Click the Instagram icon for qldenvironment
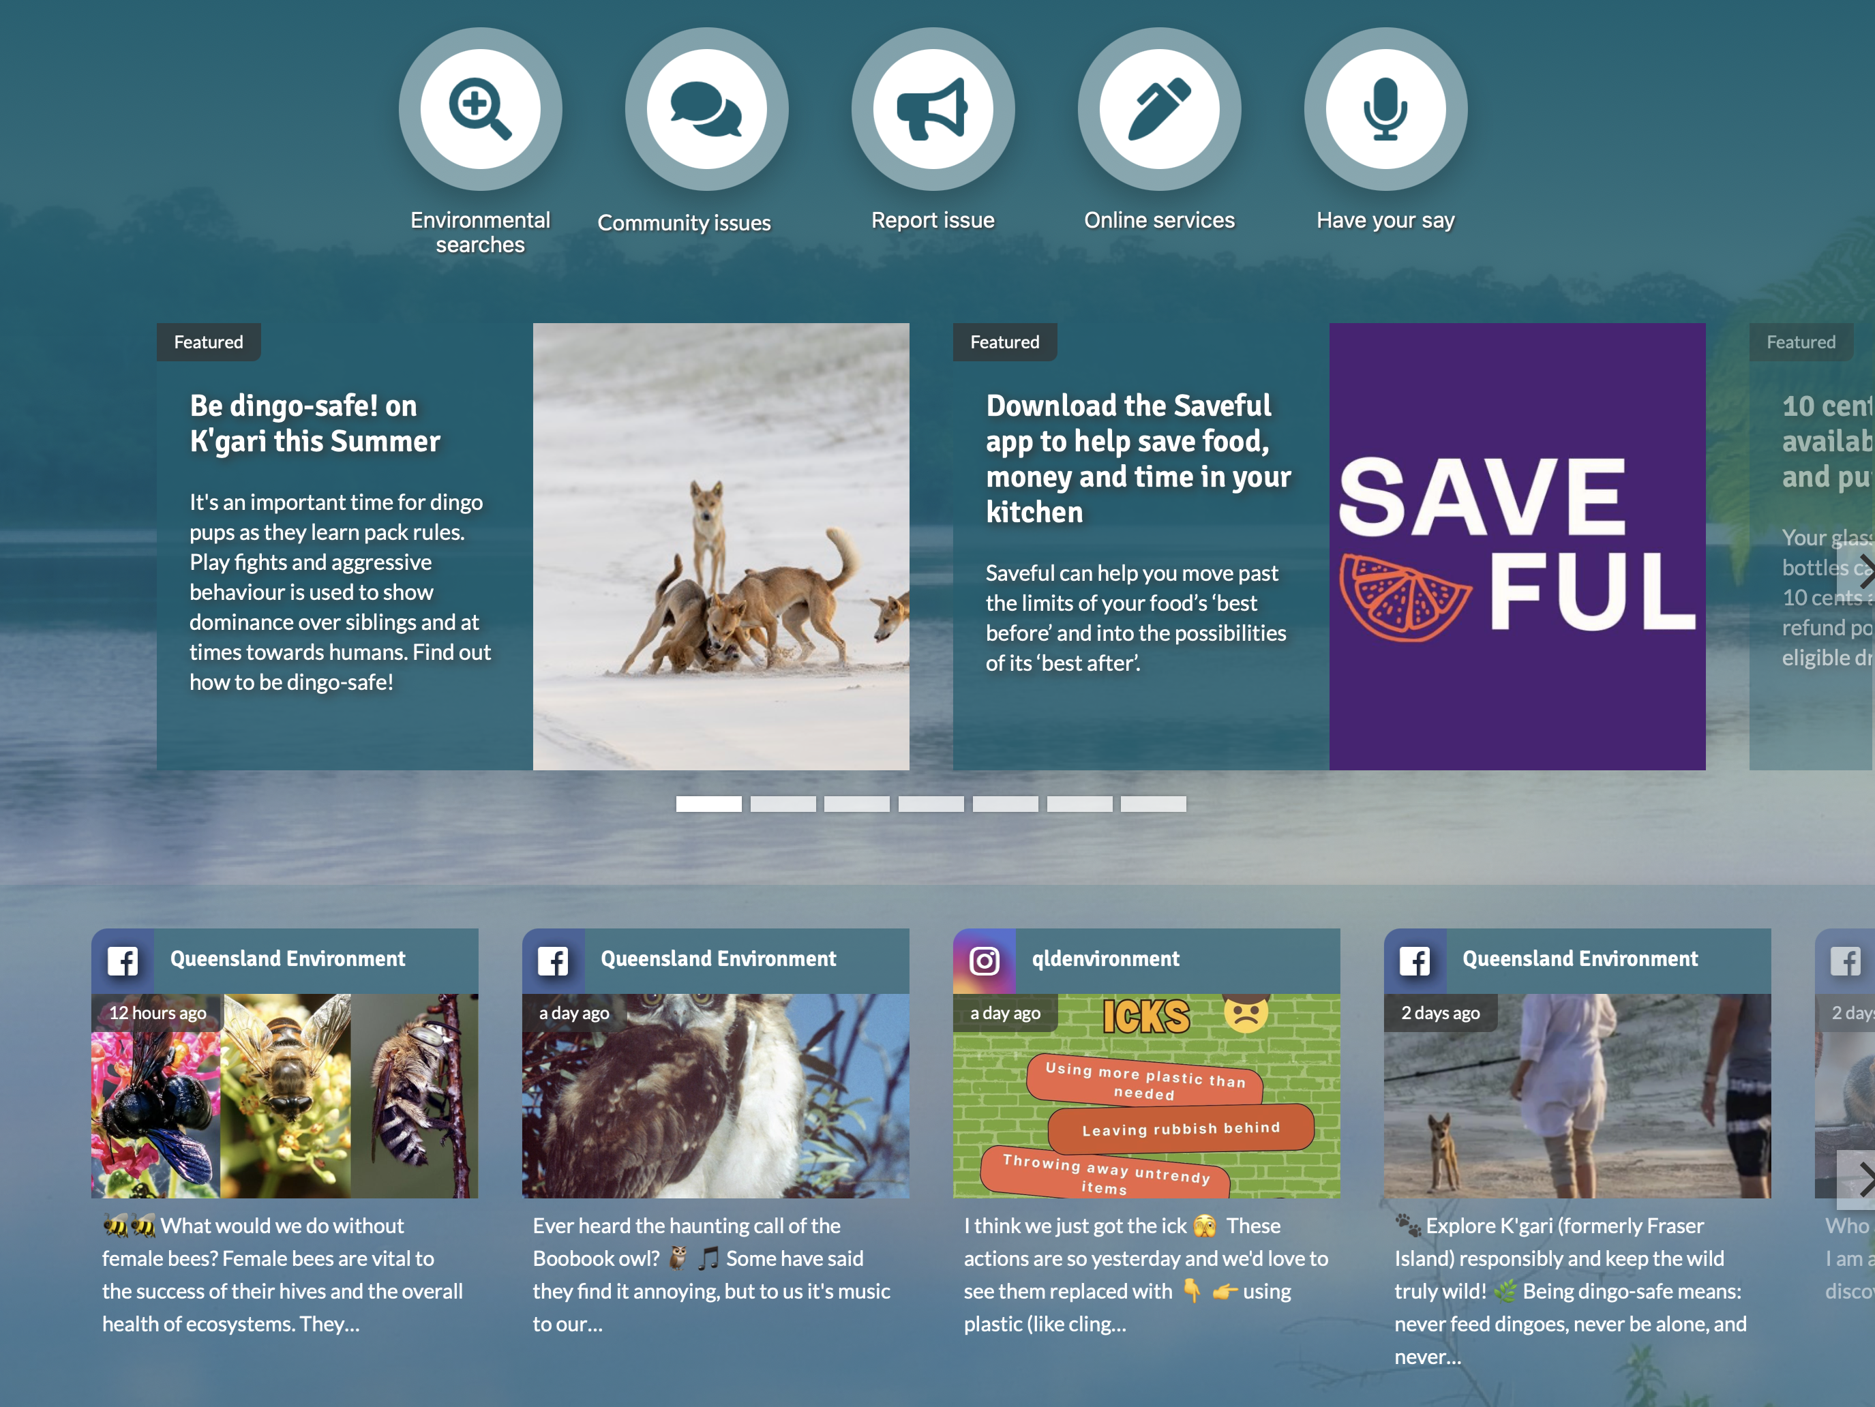 pyautogui.click(x=984, y=961)
